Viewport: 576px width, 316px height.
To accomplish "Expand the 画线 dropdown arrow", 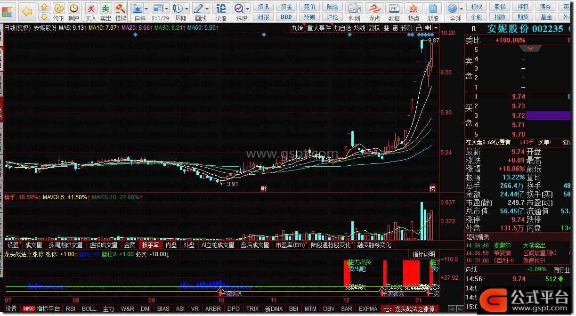I will click(x=208, y=9).
